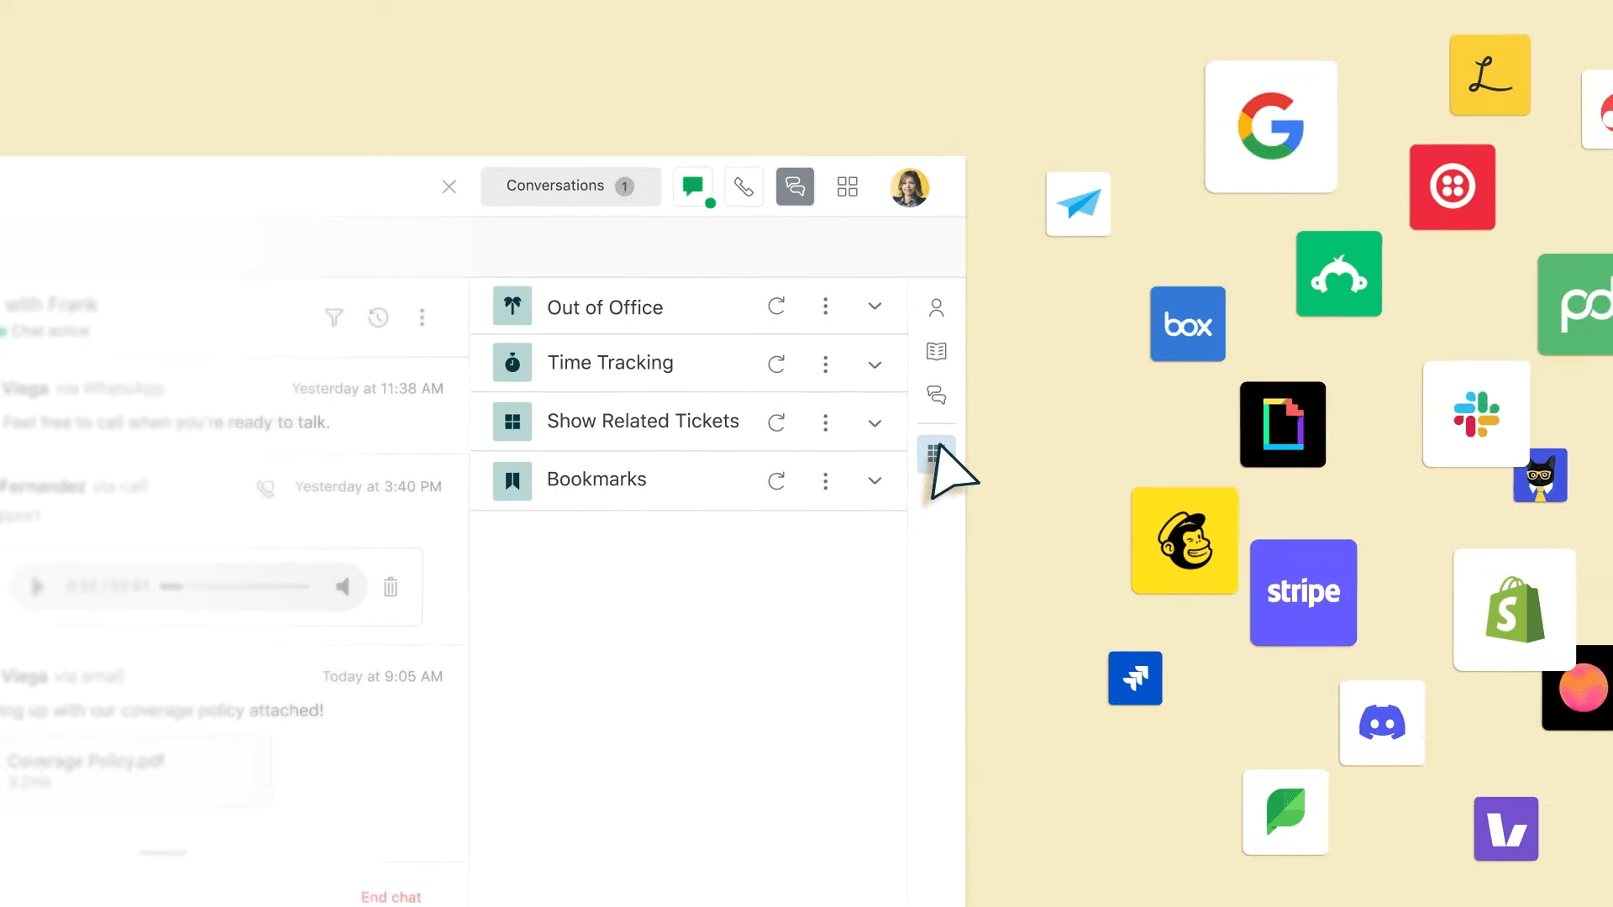
Task: Open three-dot menu for Time Tracking
Action: tap(825, 364)
